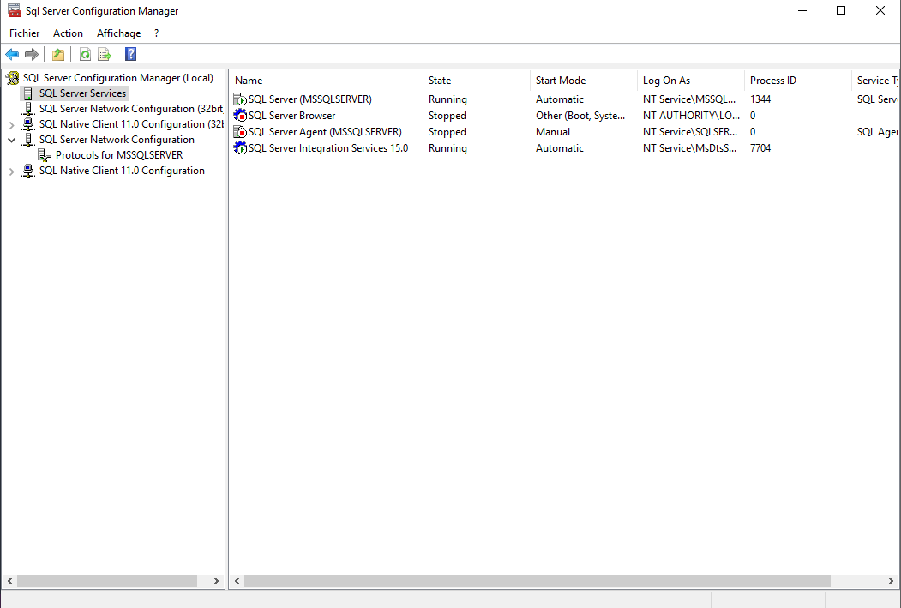The width and height of the screenshot is (901, 608).
Task: Click the Protocols for MSSQLSERVER icon
Action: pos(45,155)
